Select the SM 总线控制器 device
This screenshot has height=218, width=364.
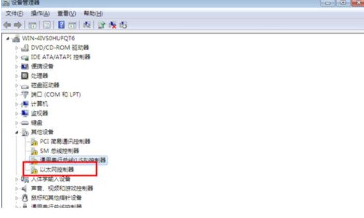59,151
